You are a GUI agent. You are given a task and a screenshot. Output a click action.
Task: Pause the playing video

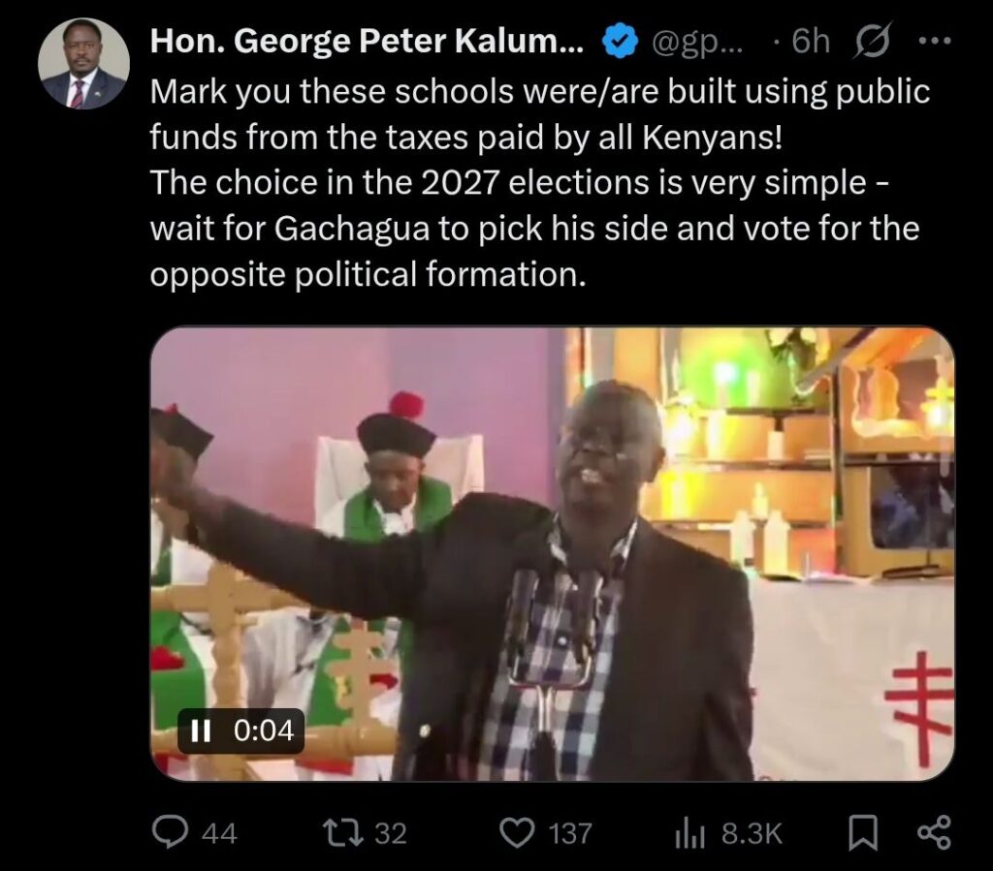201,731
